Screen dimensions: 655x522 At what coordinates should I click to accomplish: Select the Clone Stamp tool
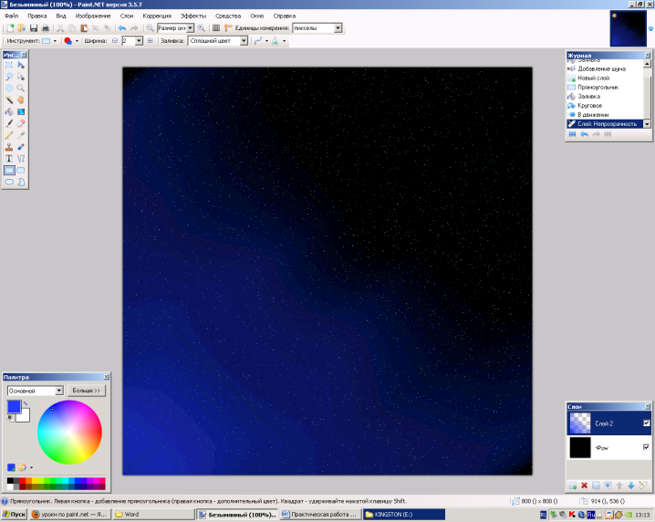click(x=9, y=147)
